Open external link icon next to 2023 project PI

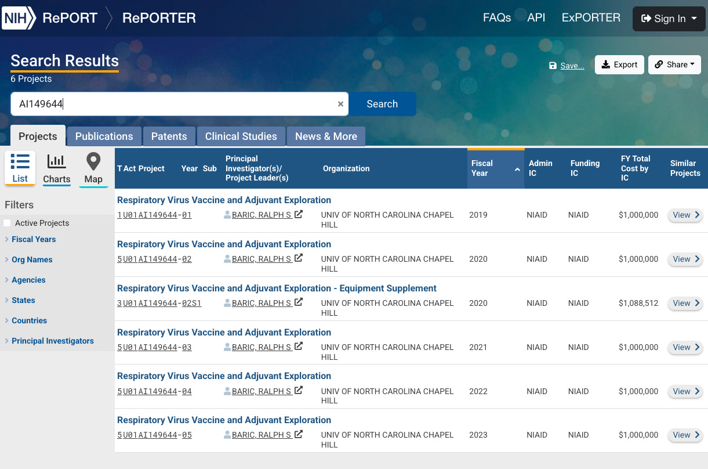tap(299, 434)
